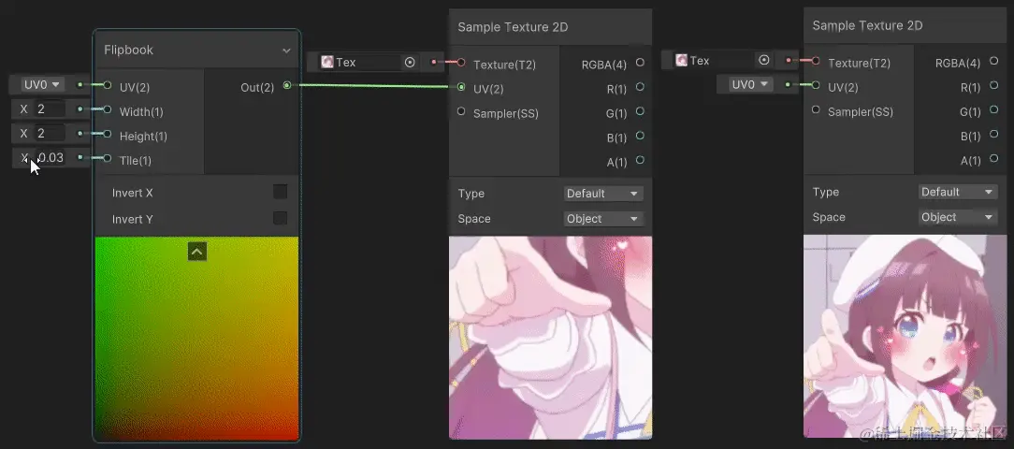
Task: Click RGBA(4) output port on Flipbook-connected texture node
Action: click(x=640, y=63)
